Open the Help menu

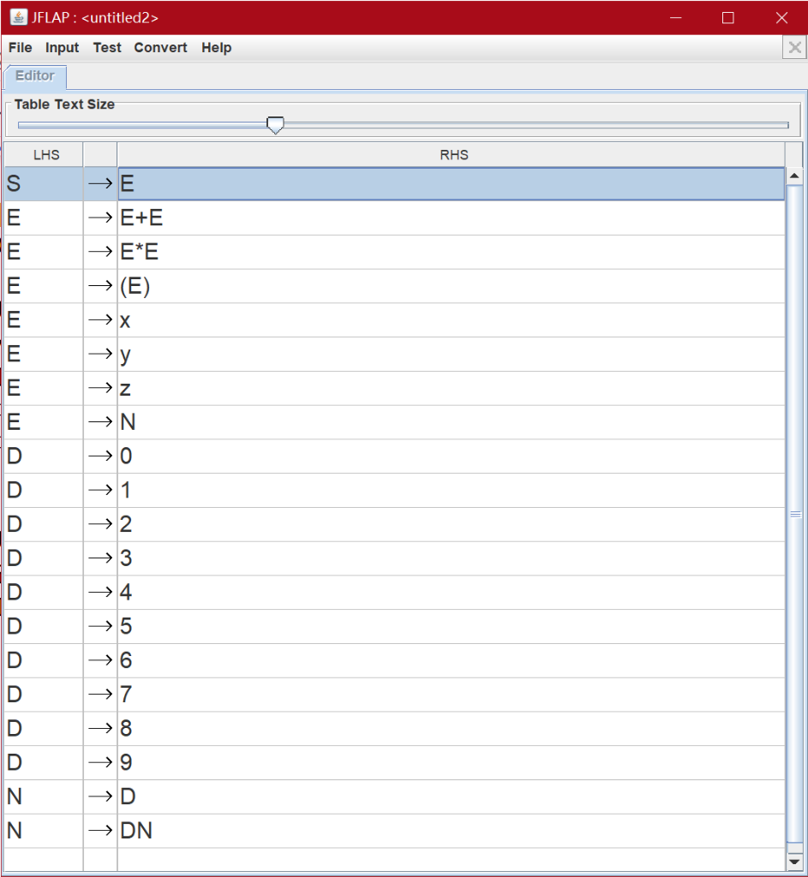217,48
